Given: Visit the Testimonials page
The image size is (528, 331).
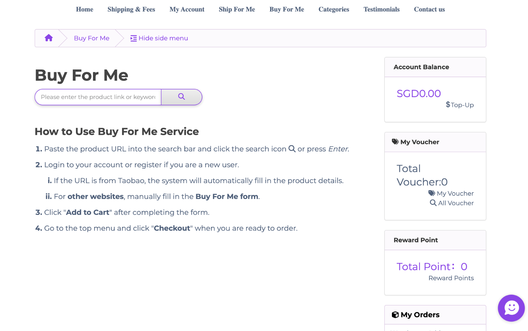Looking at the screenshot, I should [381, 9].
